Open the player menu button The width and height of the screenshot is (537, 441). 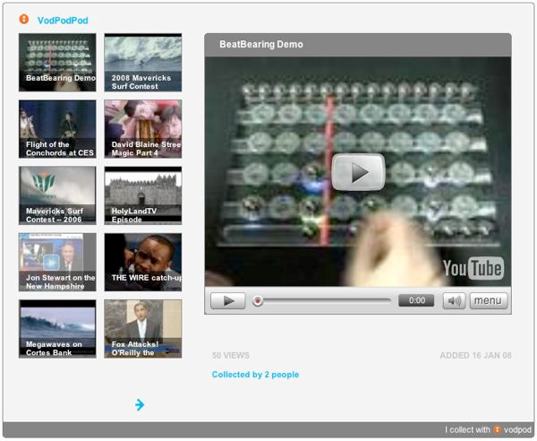coord(489,301)
